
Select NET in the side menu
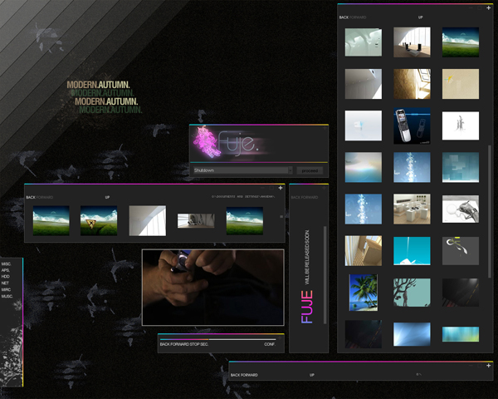click(x=5, y=283)
